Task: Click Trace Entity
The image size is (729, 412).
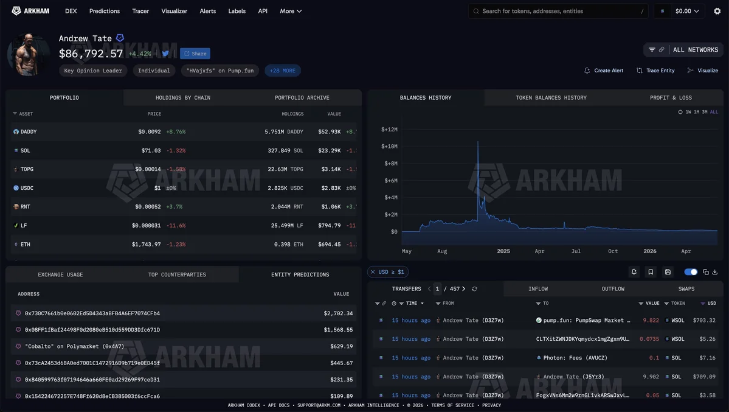Action: (655, 71)
